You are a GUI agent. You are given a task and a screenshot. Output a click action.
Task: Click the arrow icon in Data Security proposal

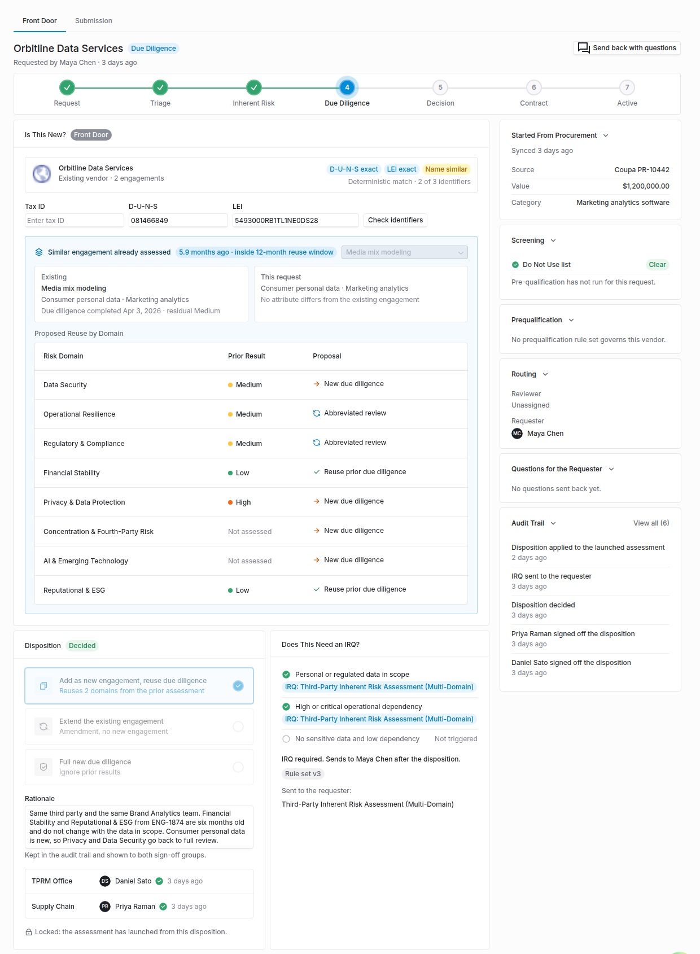coord(317,384)
